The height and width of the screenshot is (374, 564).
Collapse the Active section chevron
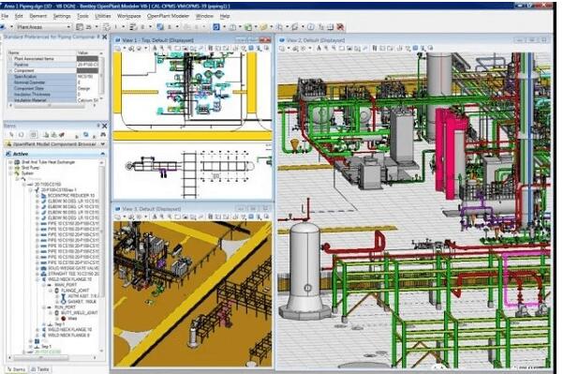[x=103, y=154]
